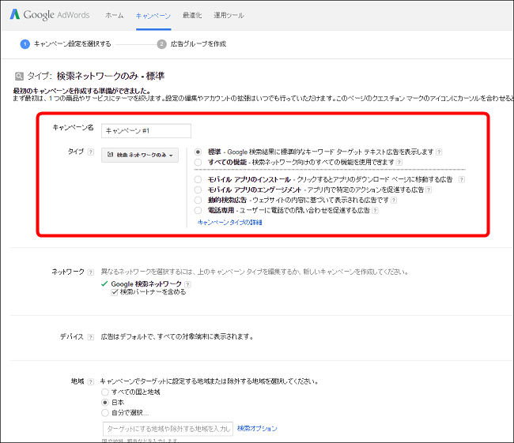Open help icon for 電話専用
Screen dimensions: 514x443
[x=375, y=210]
